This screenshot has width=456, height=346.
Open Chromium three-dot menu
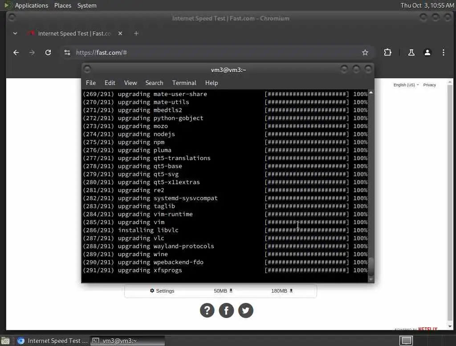[444, 52]
